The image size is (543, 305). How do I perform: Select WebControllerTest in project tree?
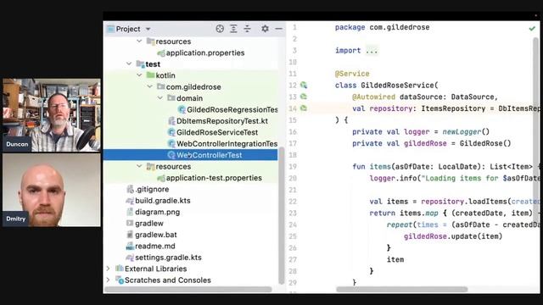pos(190,155)
